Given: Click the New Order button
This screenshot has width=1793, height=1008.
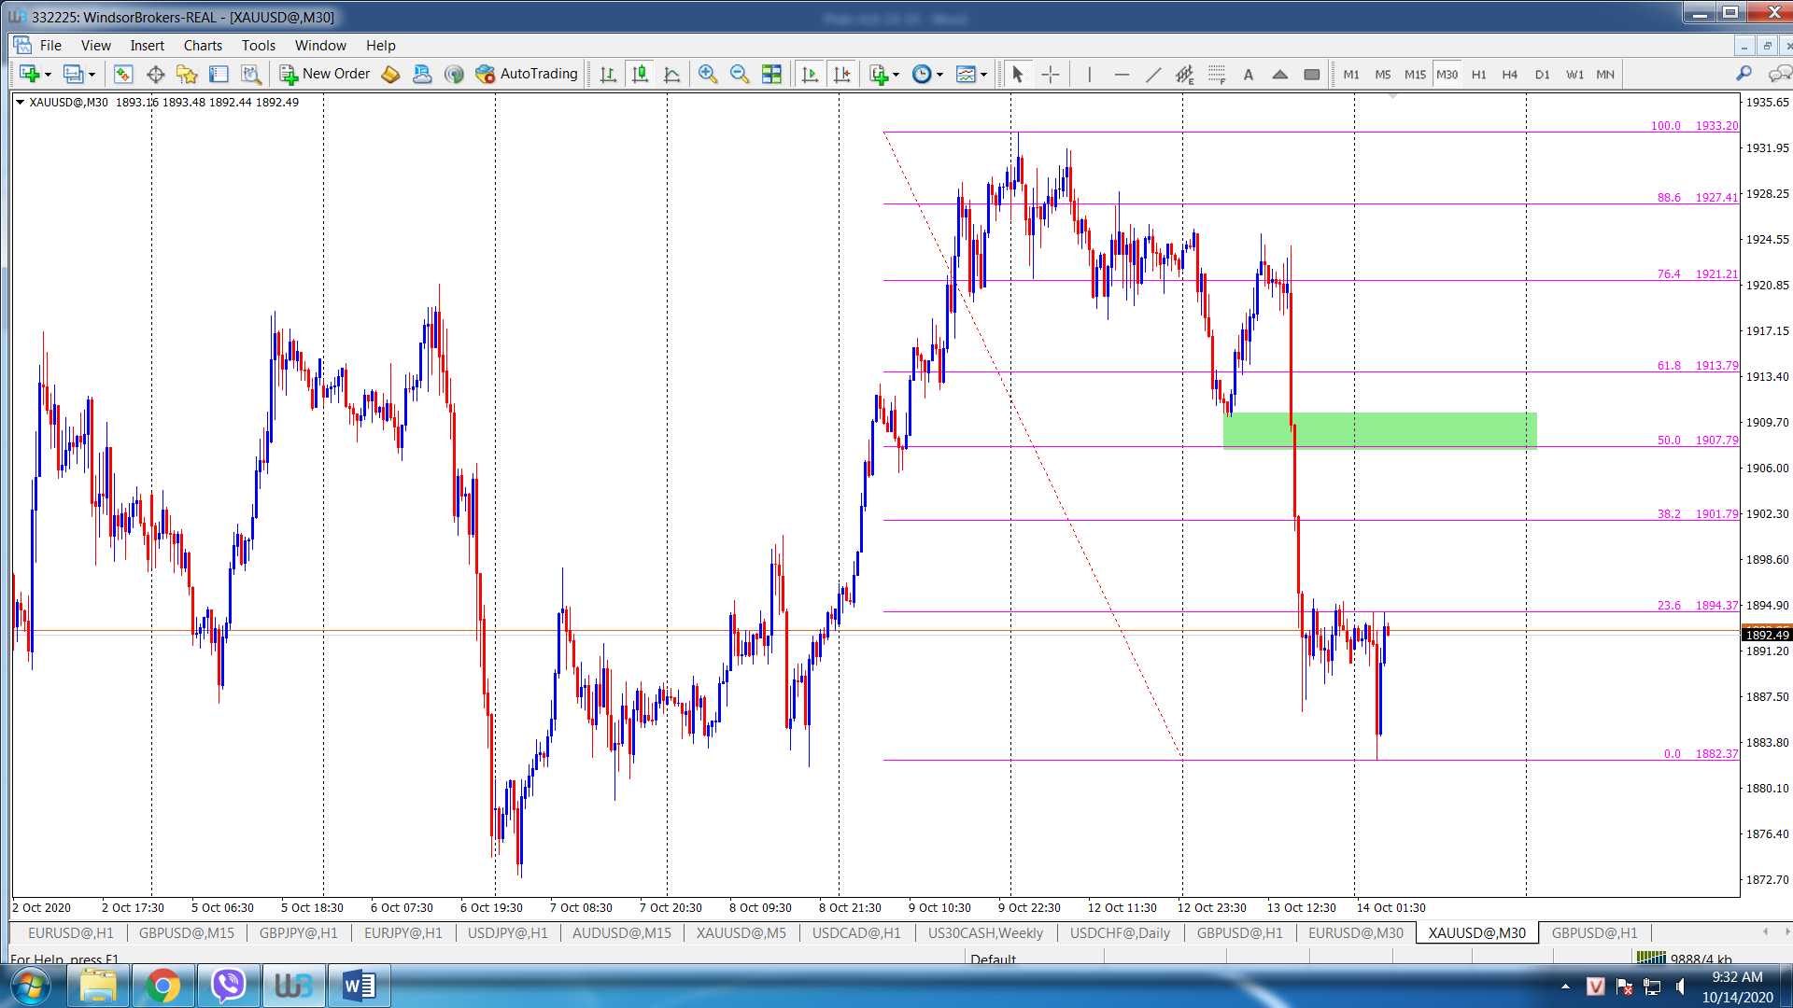Looking at the screenshot, I should click(x=325, y=74).
